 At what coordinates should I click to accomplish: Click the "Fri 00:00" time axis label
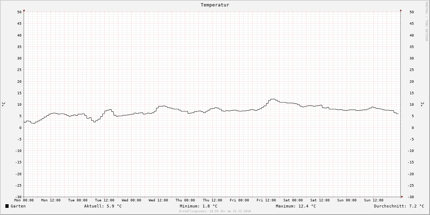tap(239, 200)
